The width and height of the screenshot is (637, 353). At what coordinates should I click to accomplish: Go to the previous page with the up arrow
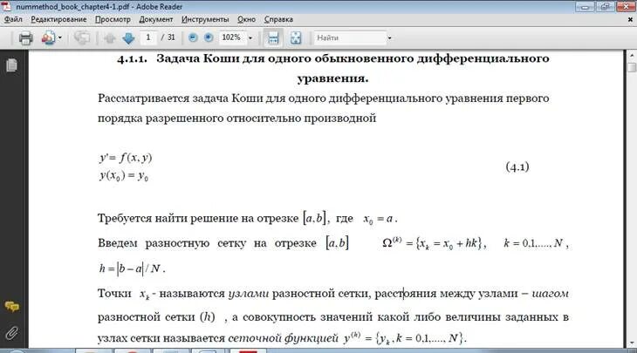point(110,38)
